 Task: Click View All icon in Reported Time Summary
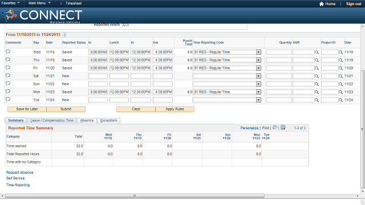[x=275, y=128]
